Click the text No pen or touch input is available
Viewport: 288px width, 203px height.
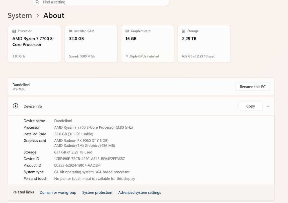click(x=94, y=179)
